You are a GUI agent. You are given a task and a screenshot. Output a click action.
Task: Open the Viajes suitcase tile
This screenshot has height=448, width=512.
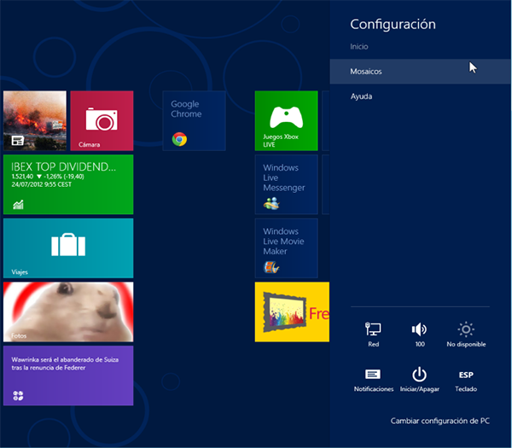68,247
